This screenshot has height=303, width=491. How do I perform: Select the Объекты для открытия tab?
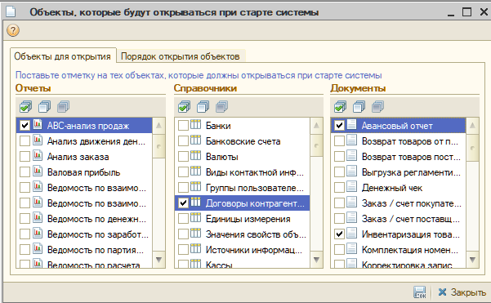coord(63,56)
